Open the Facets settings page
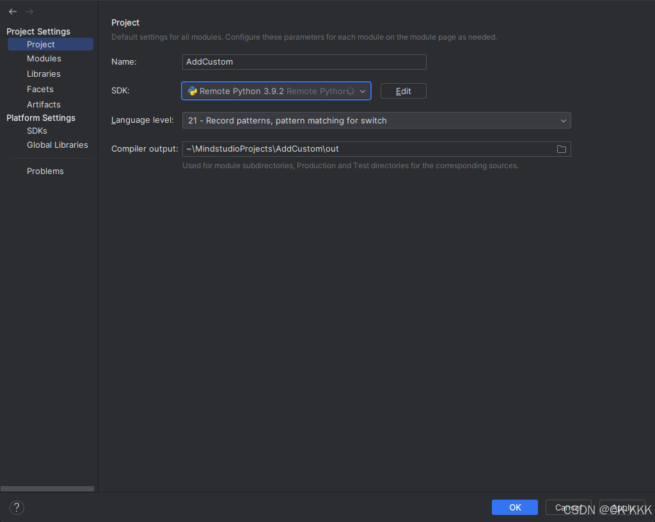The width and height of the screenshot is (655, 522). pos(40,90)
